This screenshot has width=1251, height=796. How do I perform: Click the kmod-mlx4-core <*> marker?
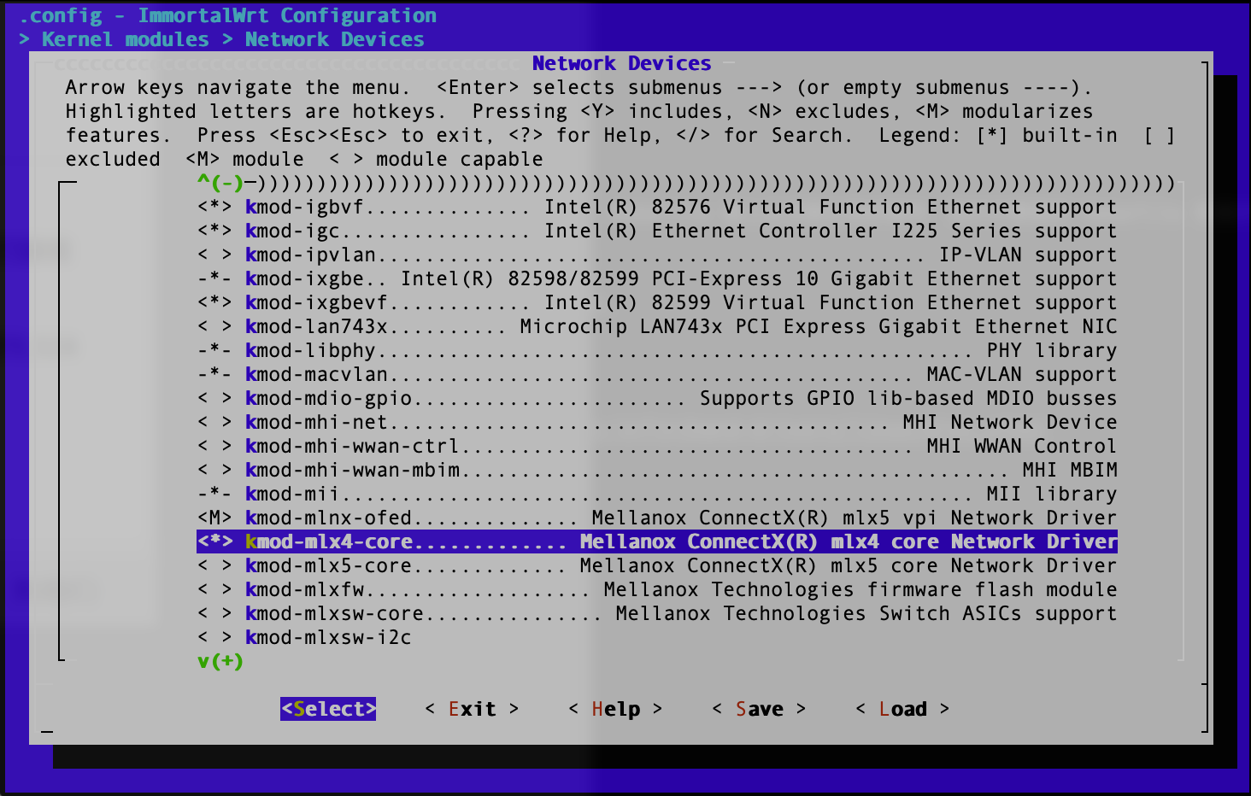pos(214,541)
